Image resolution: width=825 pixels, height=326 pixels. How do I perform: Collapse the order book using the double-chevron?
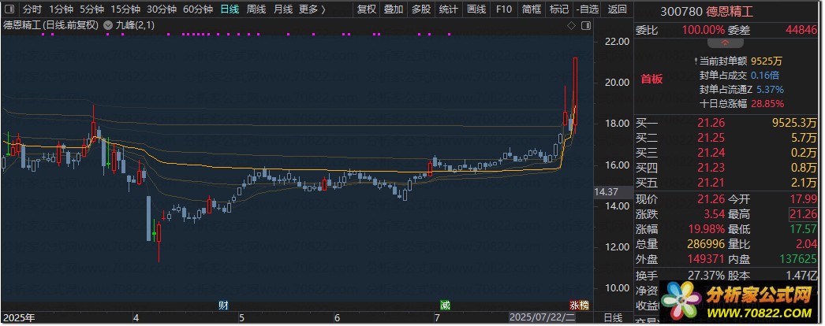(725, 43)
